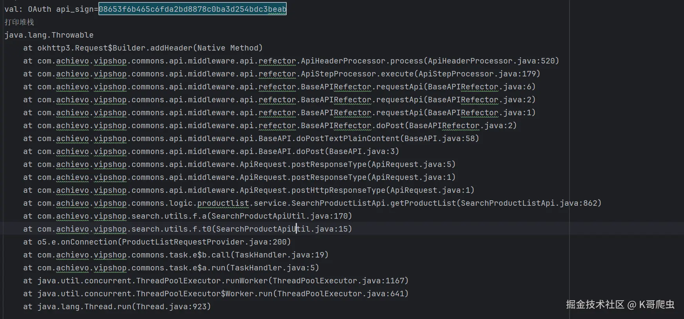Click the okhttp3 Request$Builder.addHeader stack frame
684x319 pixels.
(x=143, y=48)
